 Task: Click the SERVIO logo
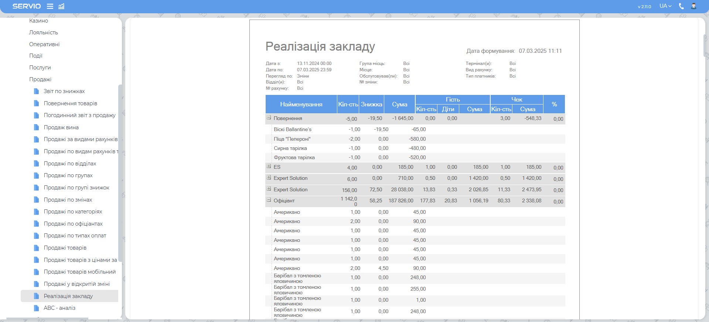pyautogui.click(x=27, y=6)
